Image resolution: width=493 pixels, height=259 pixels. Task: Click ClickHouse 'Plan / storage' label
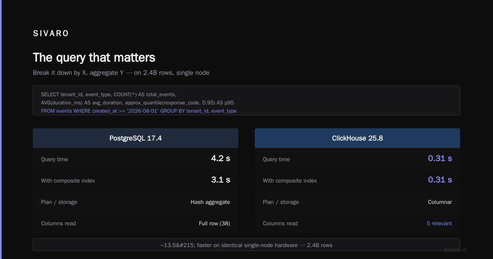pyautogui.click(x=281, y=202)
